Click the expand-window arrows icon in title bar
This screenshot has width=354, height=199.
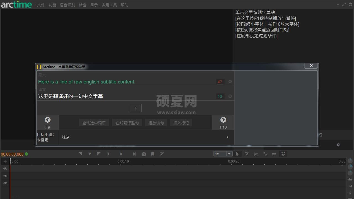click(x=344, y=4)
